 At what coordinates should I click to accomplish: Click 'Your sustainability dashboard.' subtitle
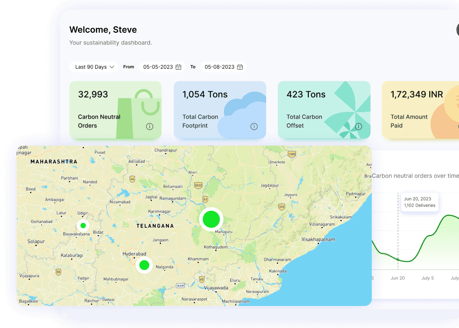[111, 43]
